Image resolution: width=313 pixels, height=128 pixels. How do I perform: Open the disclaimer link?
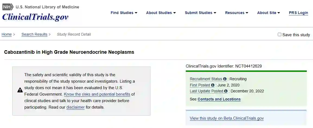[x=75, y=107]
